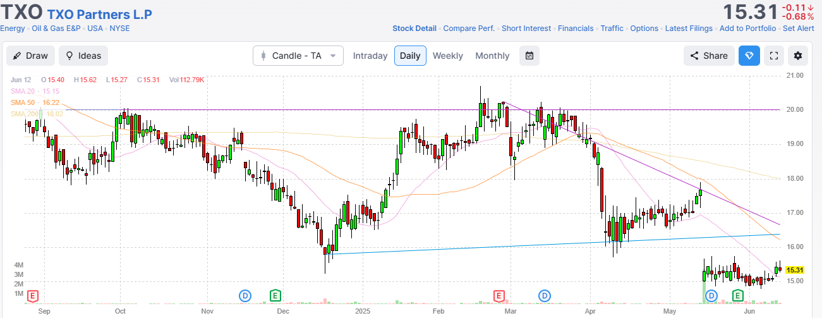Set an alert for TXO
Image resolution: width=822 pixels, height=318 pixels.
(798, 28)
